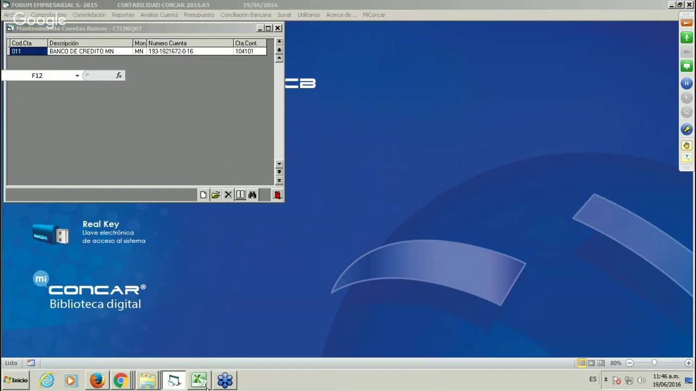Open File Explorer folder from taskbar
The image size is (696, 391).
(x=147, y=380)
